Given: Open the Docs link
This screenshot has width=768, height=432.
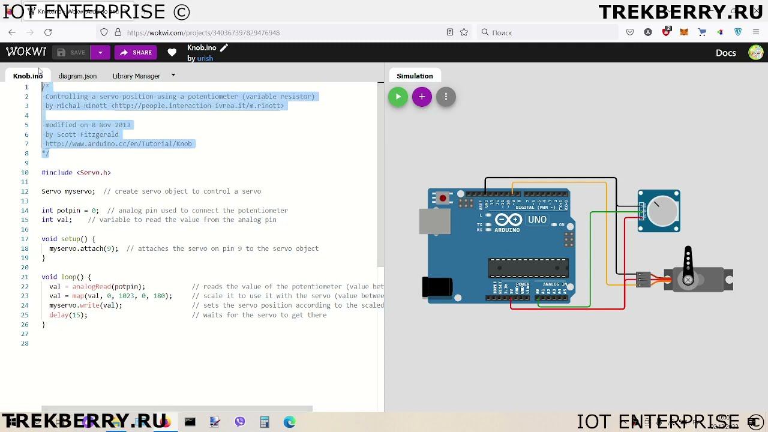Looking at the screenshot, I should [726, 53].
